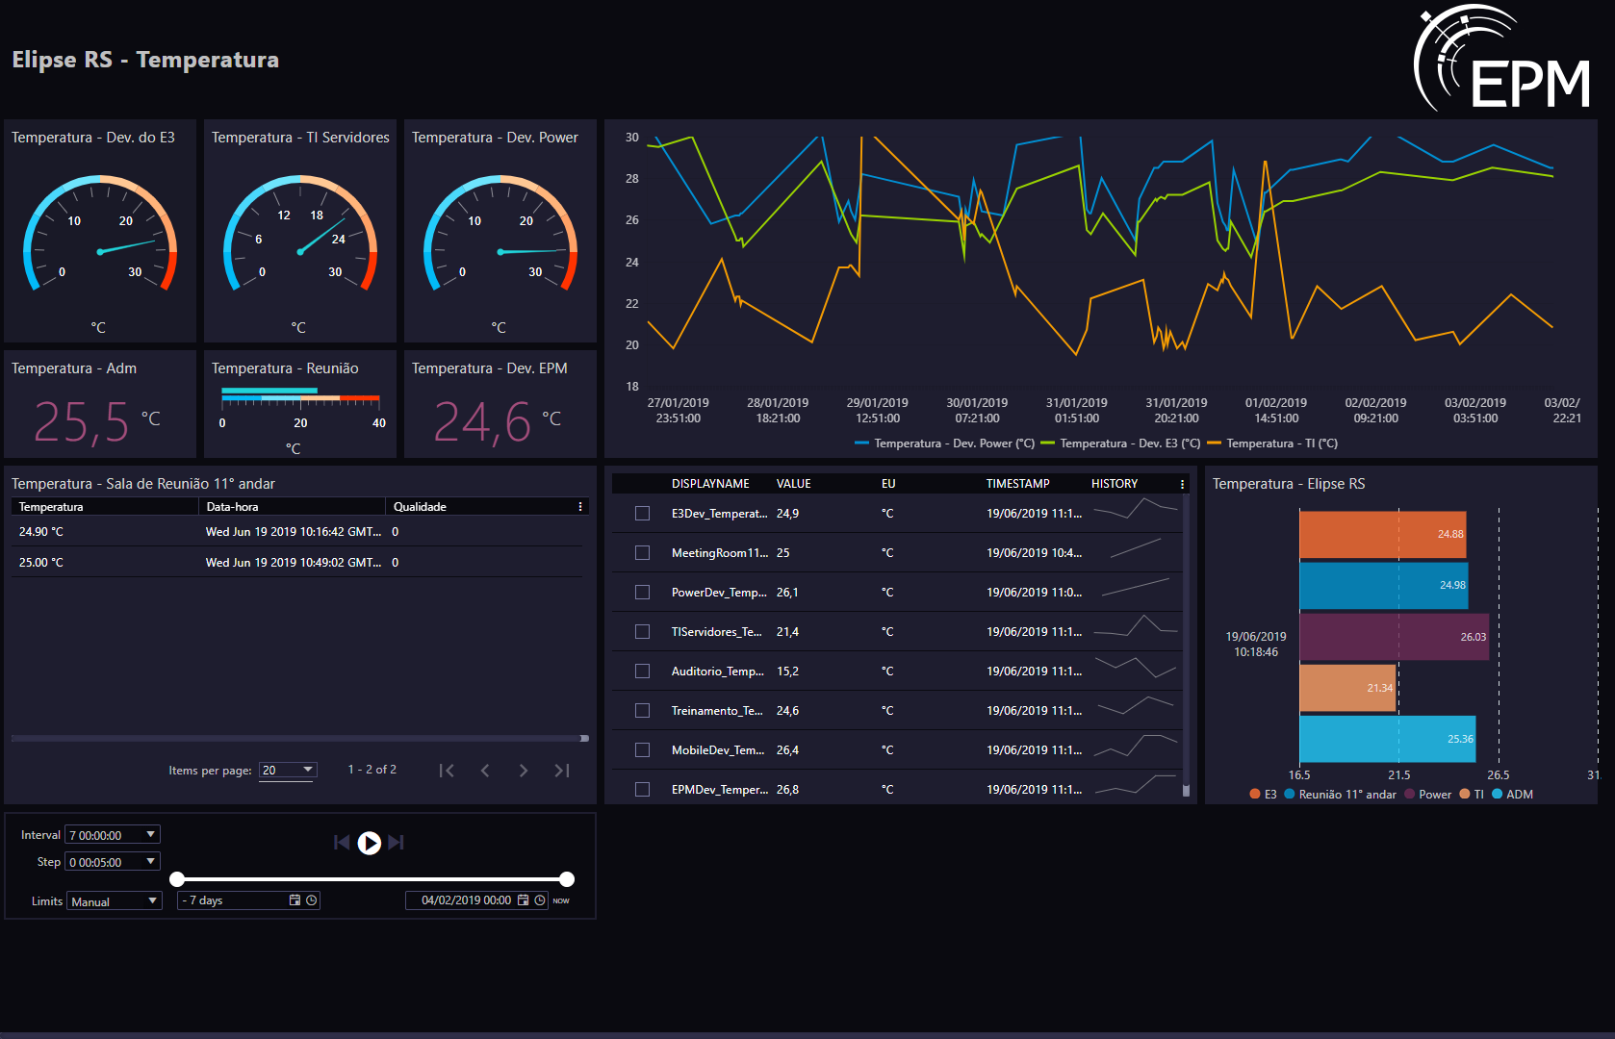Jump to the previous interval step
This screenshot has height=1039, width=1615.
point(342,843)
